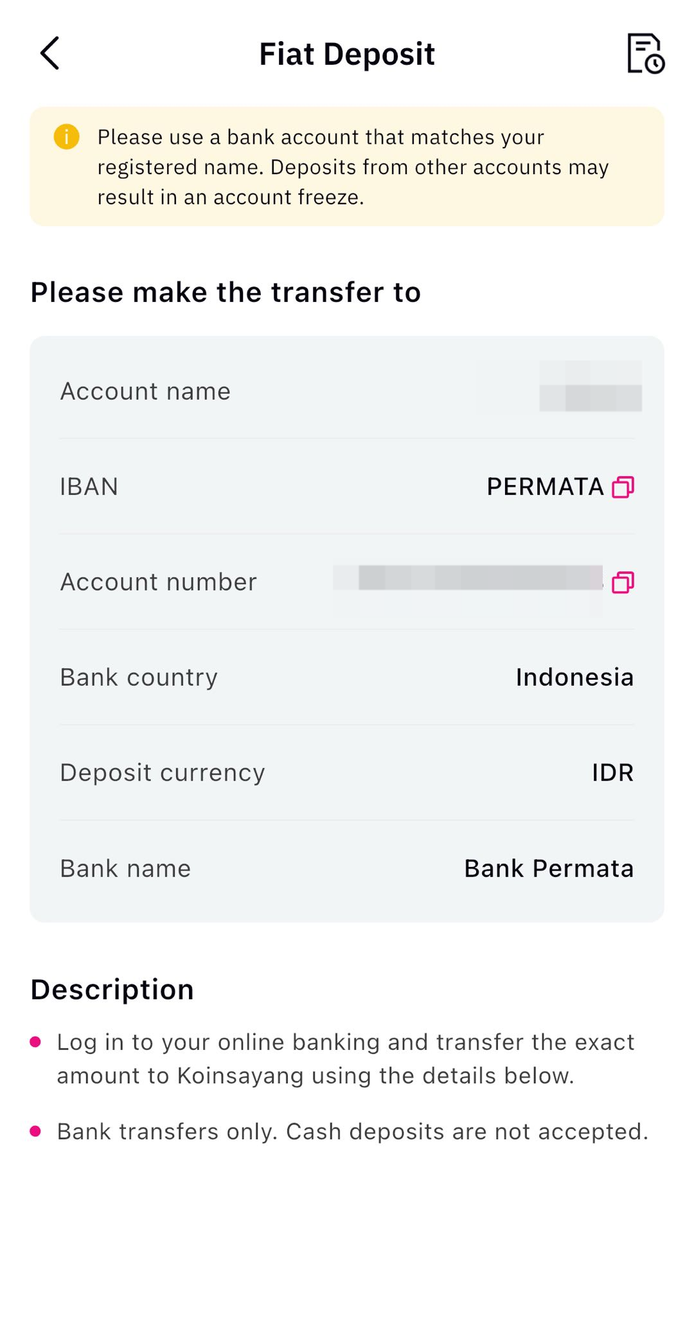Copy the PERMATA IBAN value

click(623, 487)
